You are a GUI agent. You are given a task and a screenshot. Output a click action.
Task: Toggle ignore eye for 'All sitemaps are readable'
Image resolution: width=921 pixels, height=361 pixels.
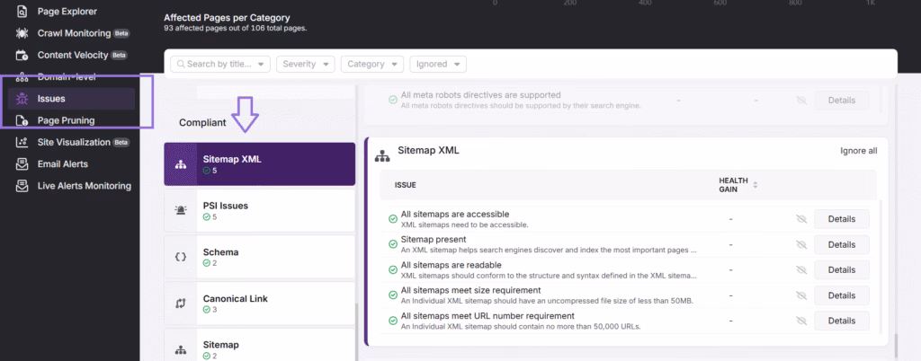click(801, 269)
